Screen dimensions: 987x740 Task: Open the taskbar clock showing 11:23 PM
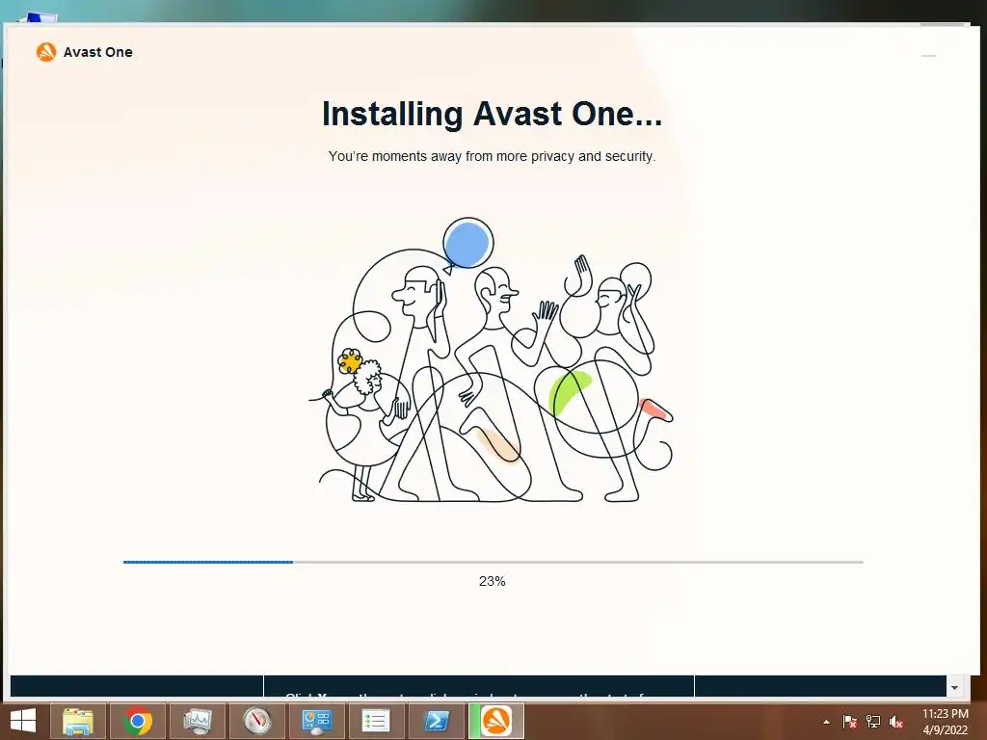pyautogui.click(x=945, y=722)
